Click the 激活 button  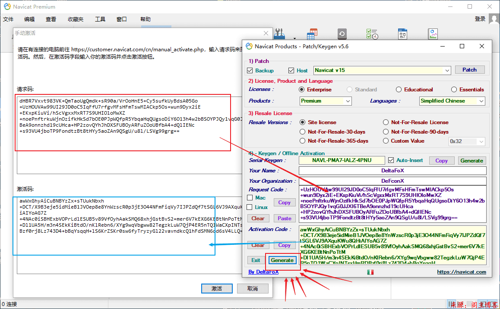pyautogui.click(x=217, y=289)
